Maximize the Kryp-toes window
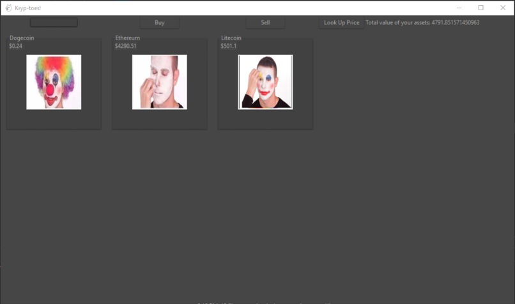This screenshot has width=515, height=304. (x=481, y=8)
